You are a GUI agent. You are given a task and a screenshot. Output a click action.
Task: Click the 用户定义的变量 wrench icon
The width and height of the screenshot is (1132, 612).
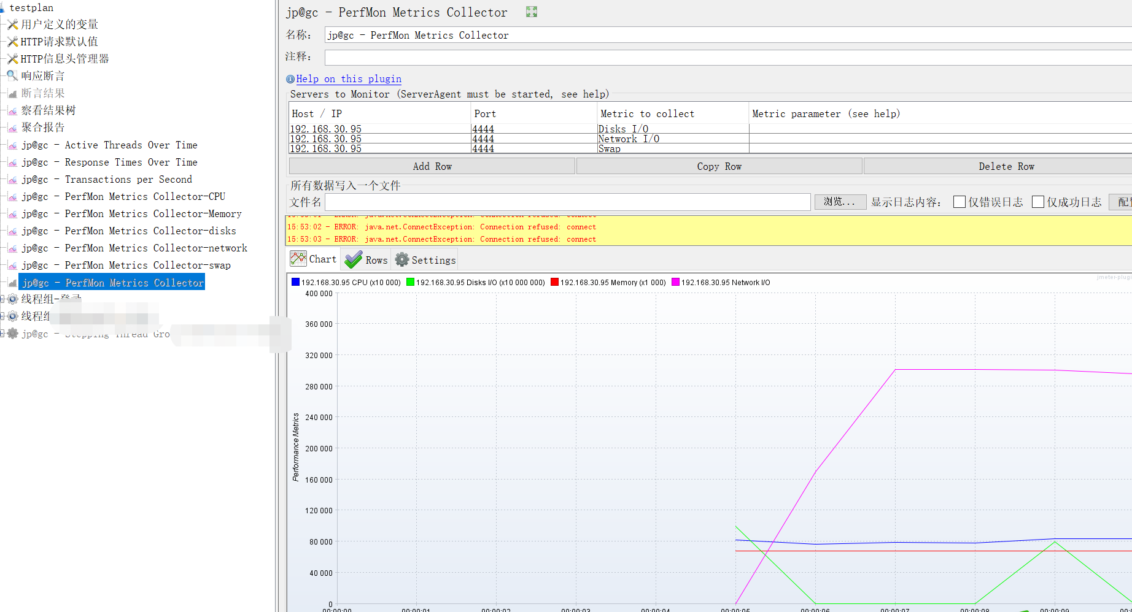tap(12, 25)
